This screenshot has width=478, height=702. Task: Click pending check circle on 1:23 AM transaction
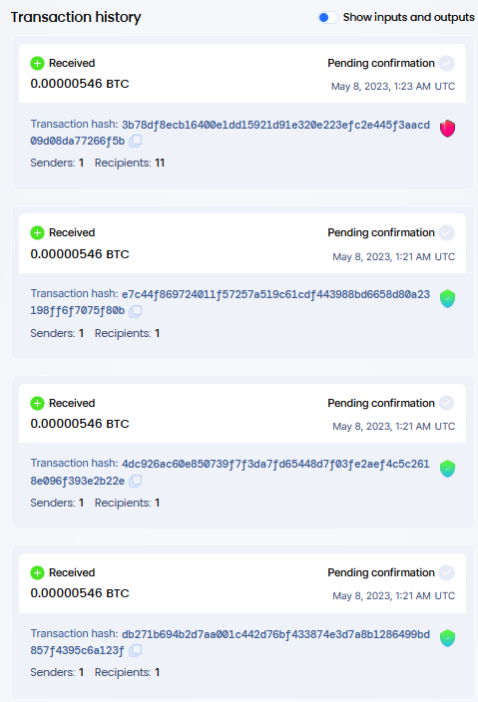tap(446, 63)
